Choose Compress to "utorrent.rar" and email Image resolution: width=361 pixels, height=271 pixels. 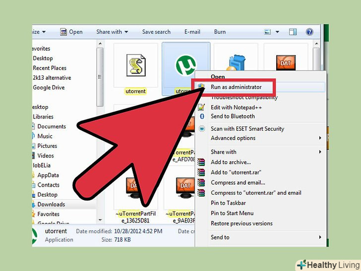point(256,193)
